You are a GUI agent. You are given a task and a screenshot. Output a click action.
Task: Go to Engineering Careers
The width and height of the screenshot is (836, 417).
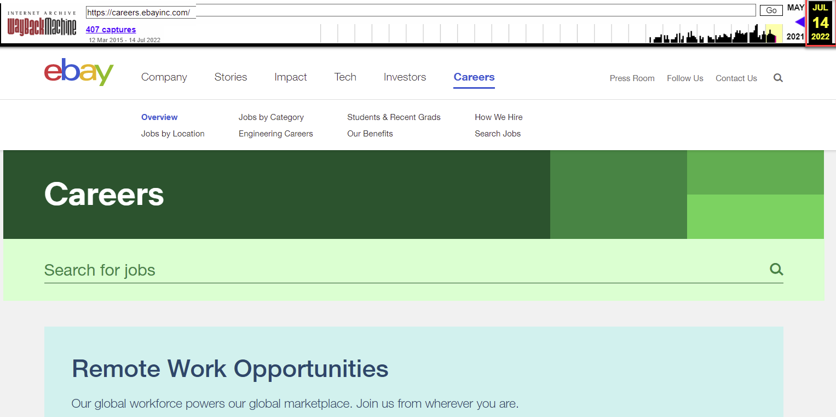click(276, 134)
